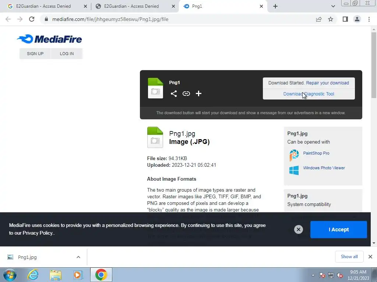This screenshot has width=377, height=282.
Task: Show hidden tray icons arrow
Action: point(313,275)
